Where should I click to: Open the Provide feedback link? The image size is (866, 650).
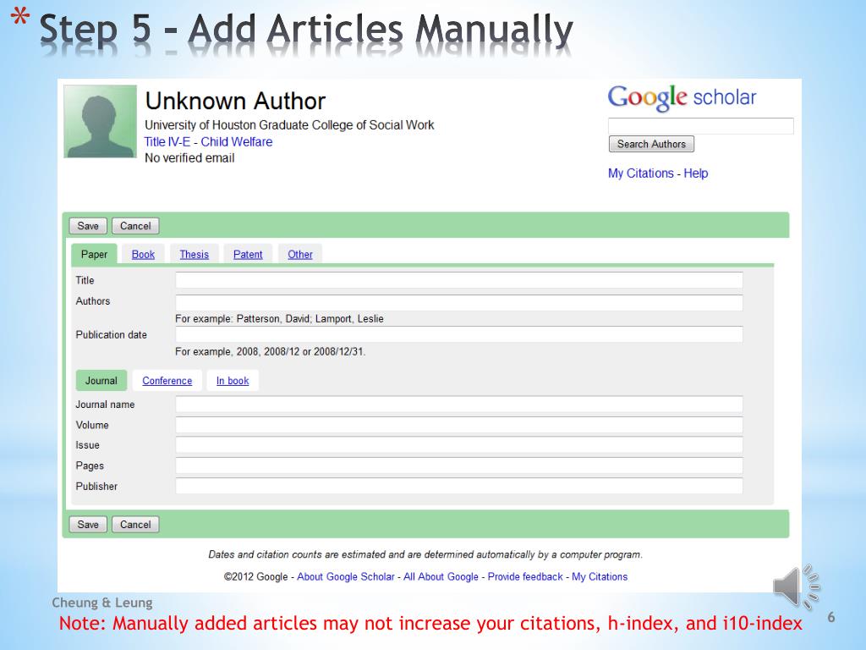[525, 576]
